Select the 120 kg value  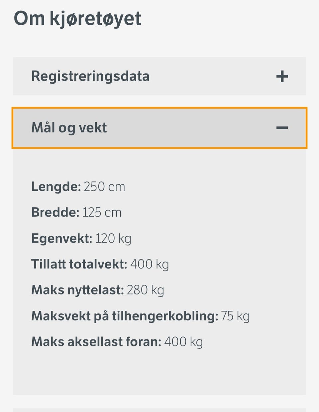point(113,238)
